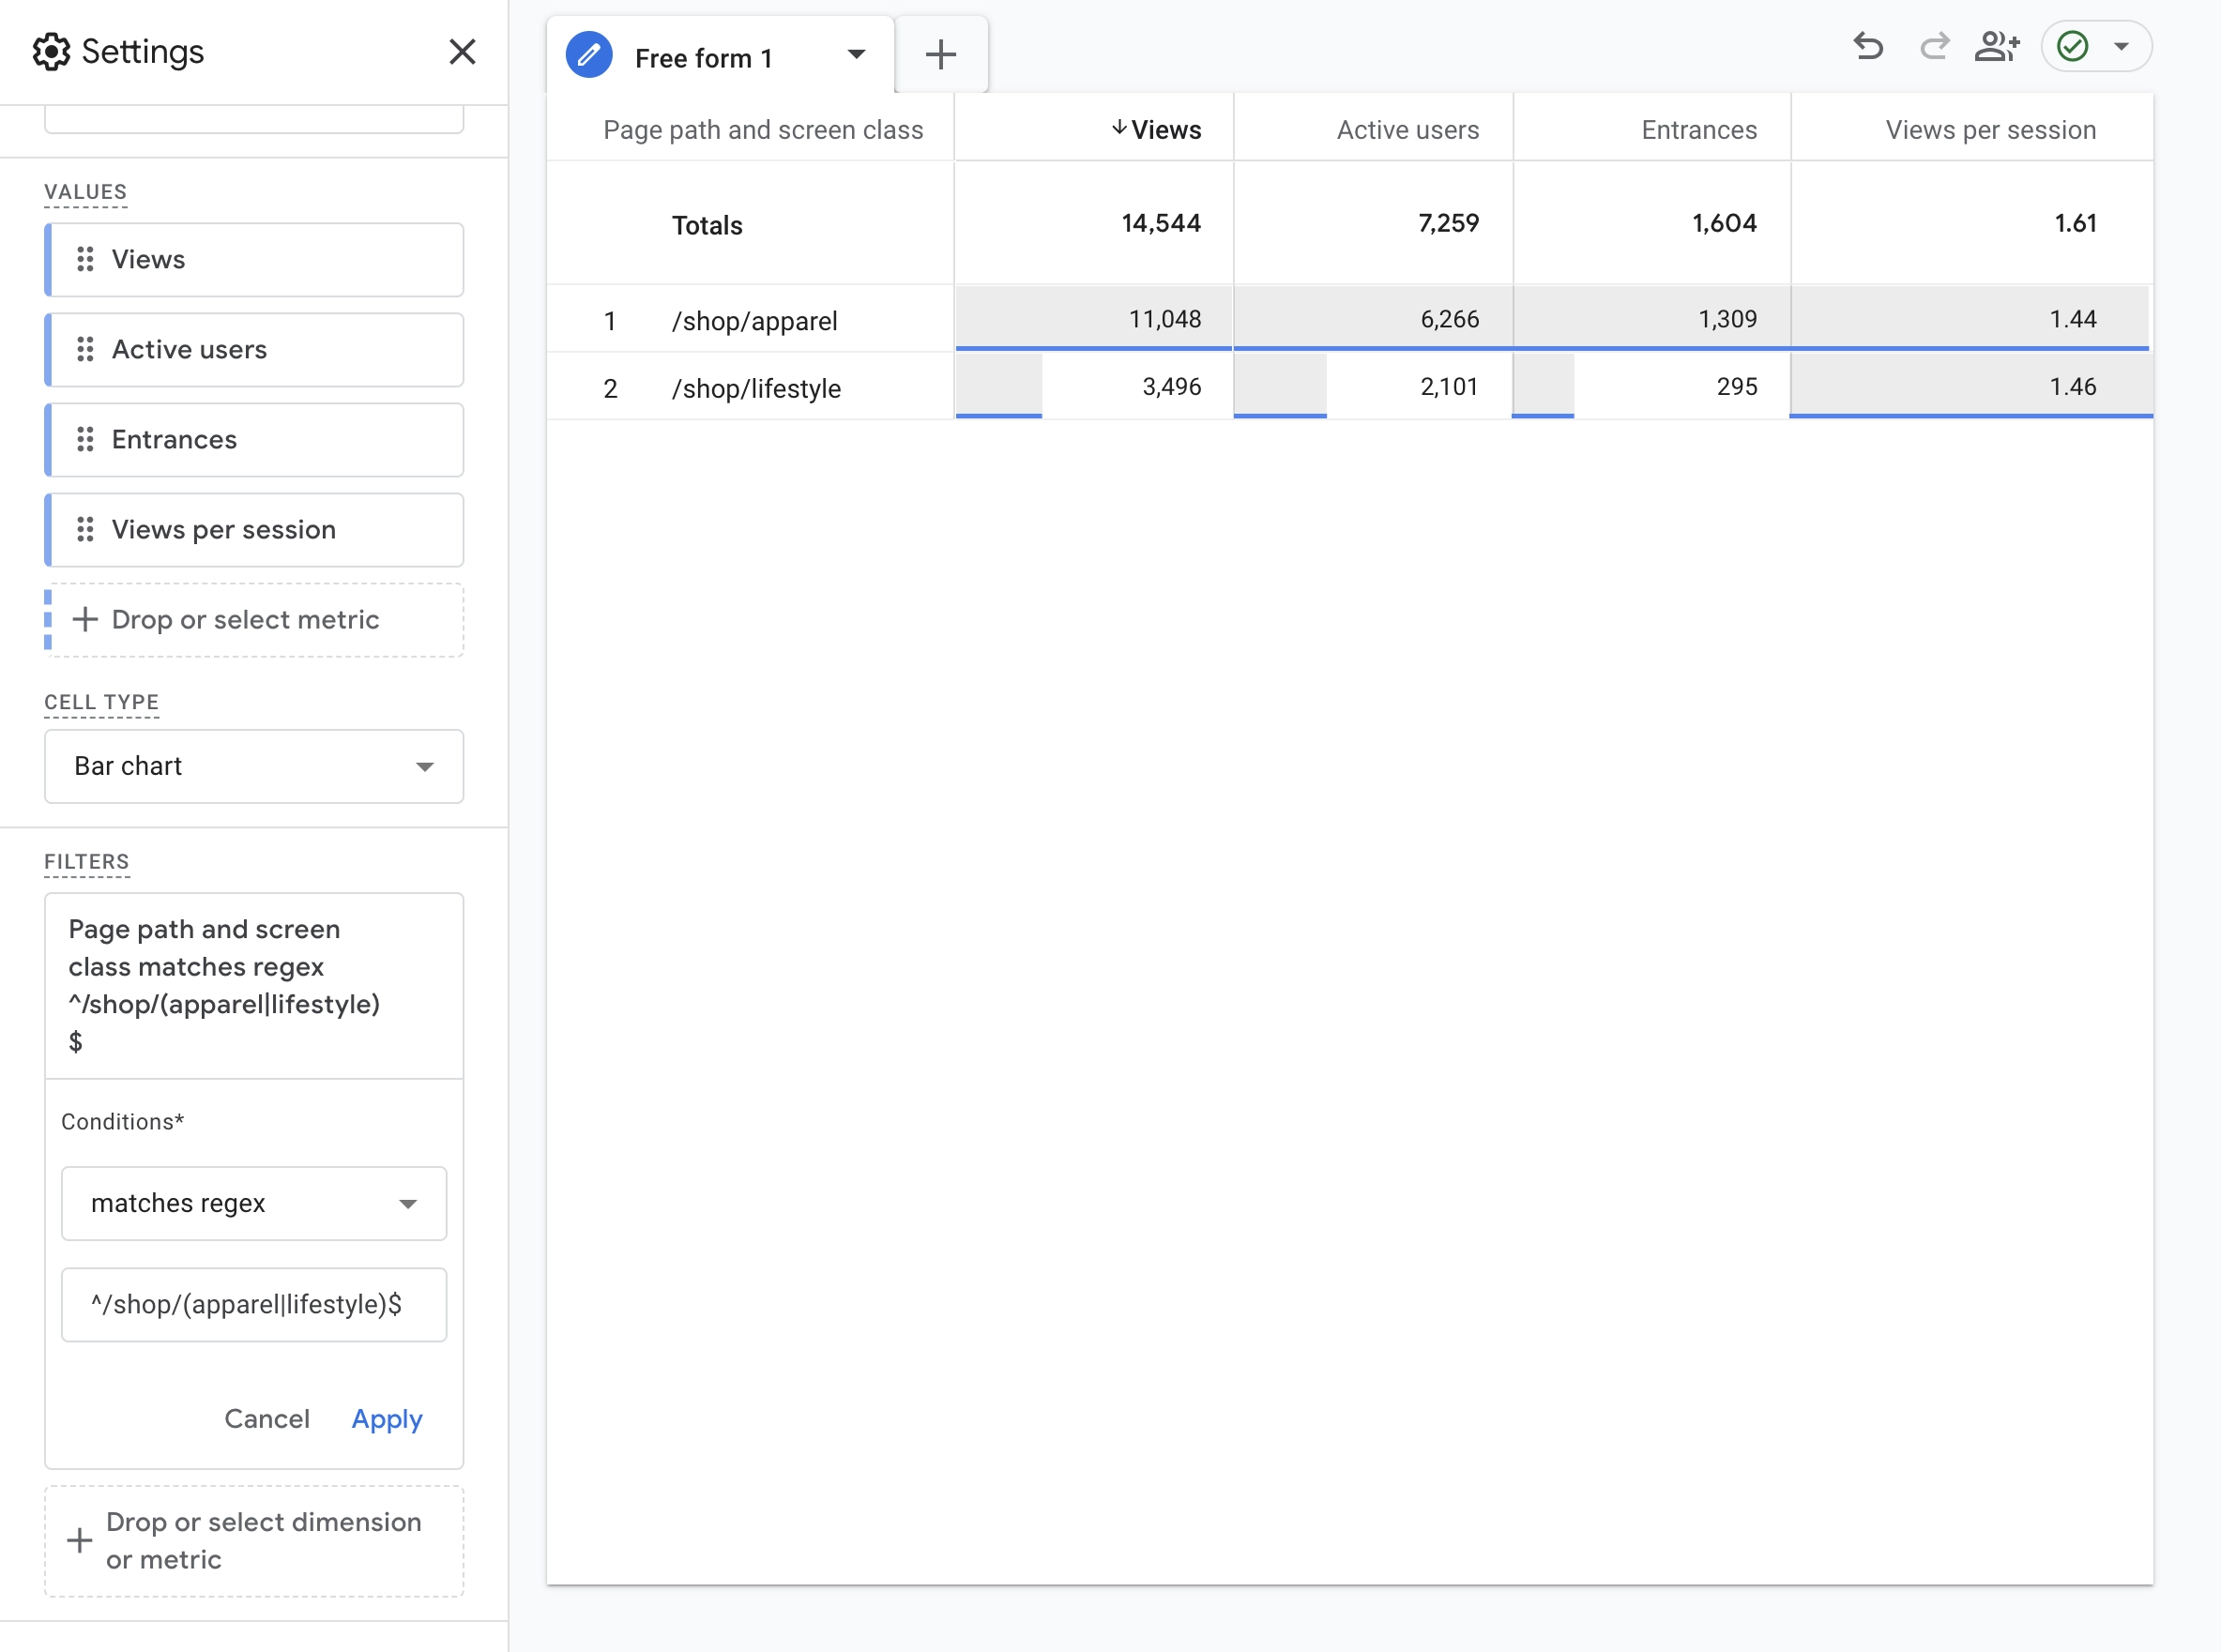Share exploration with add-user icon
The image size is (2221, 1652).
tap(1997, 47)
